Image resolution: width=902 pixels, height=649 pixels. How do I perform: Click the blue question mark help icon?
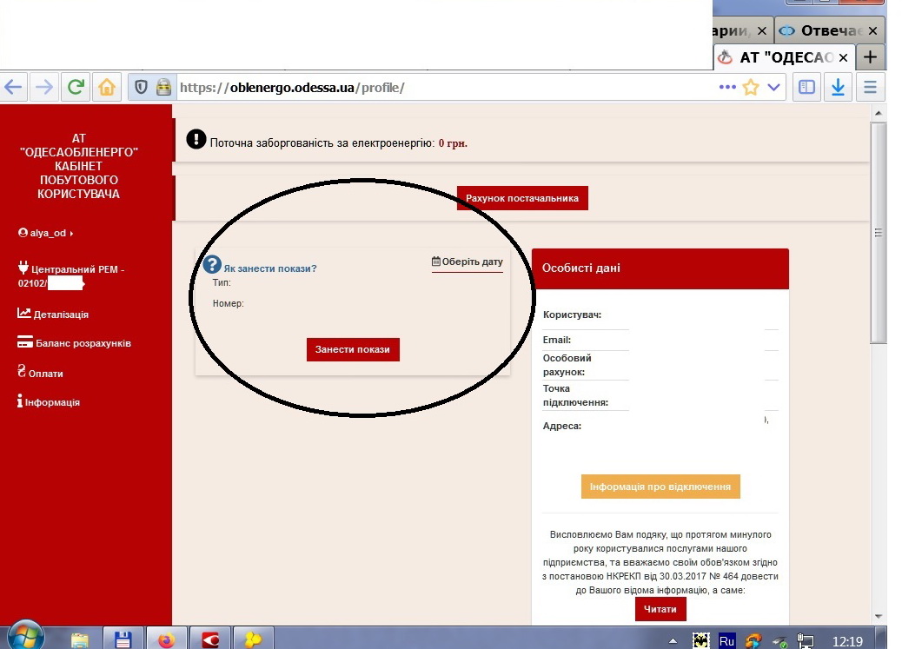212,265
